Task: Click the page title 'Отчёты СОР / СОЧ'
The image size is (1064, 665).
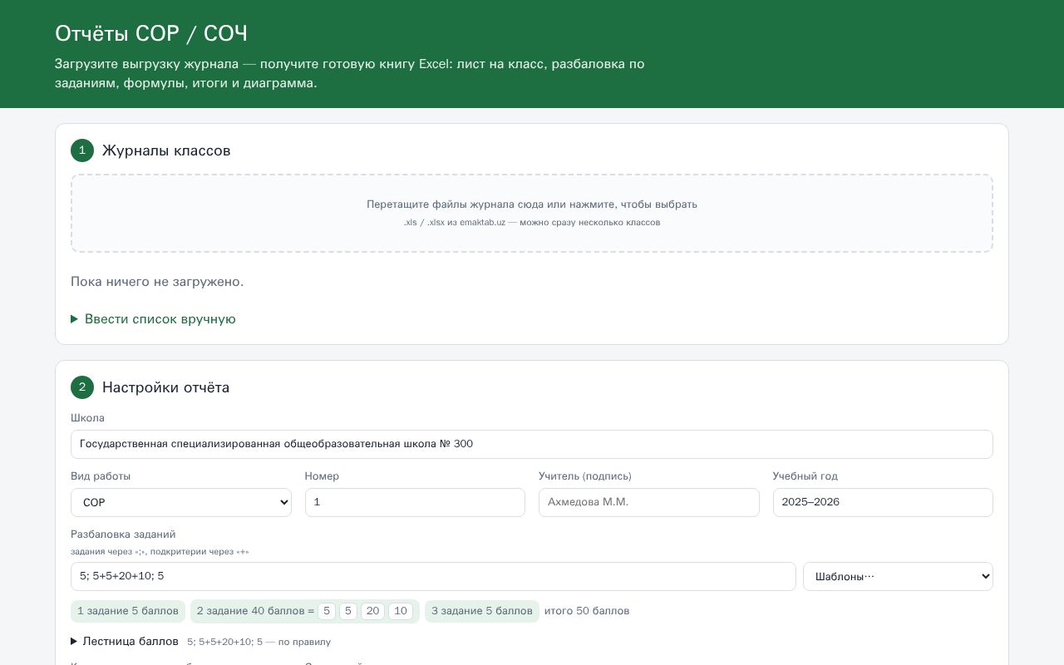Action: click(x=151, y=33)
